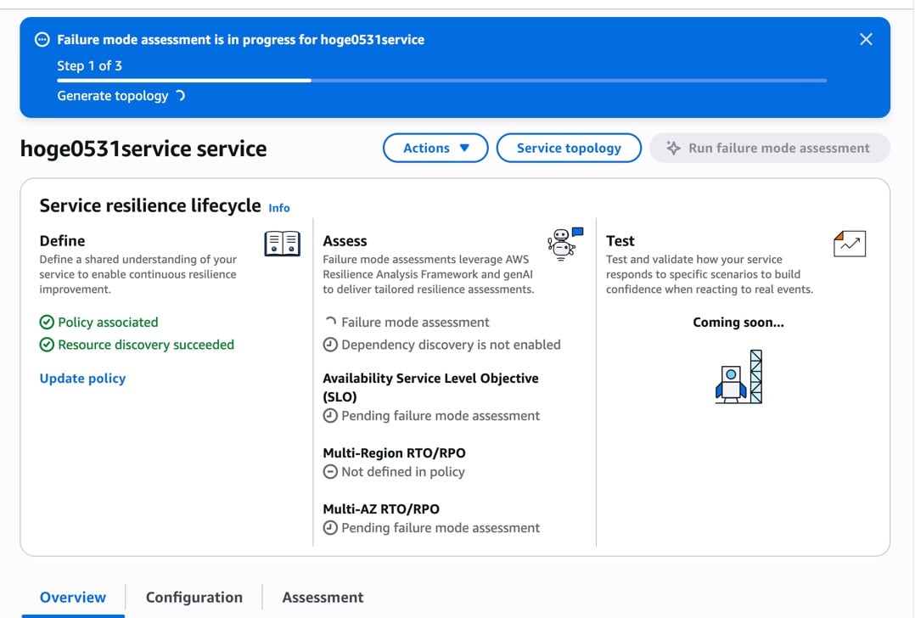Click pending clock icon under Availability SLO

330,416
